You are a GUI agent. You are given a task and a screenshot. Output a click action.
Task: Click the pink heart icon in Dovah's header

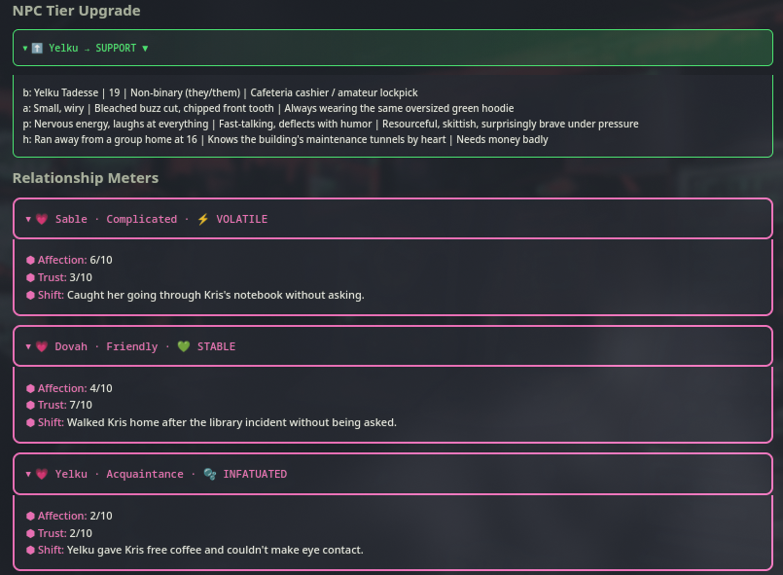click(x=41, y=346)
